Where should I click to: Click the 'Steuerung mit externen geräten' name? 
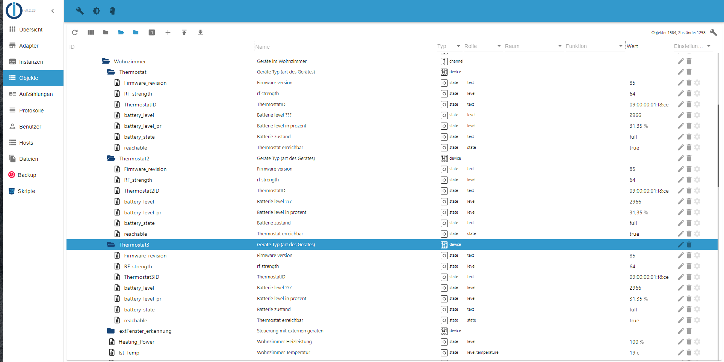[290, 331]
